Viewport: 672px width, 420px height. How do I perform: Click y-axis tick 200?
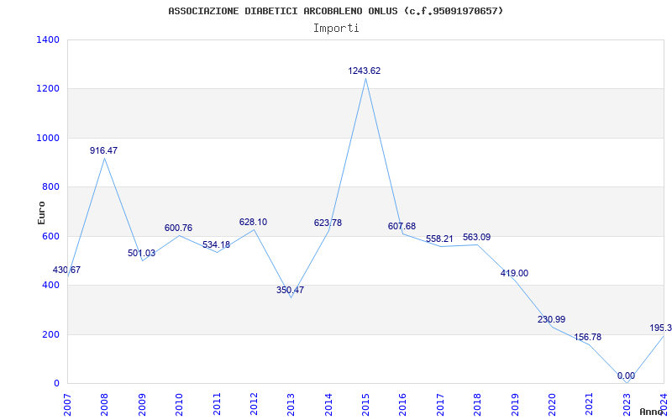coord(50,334)
